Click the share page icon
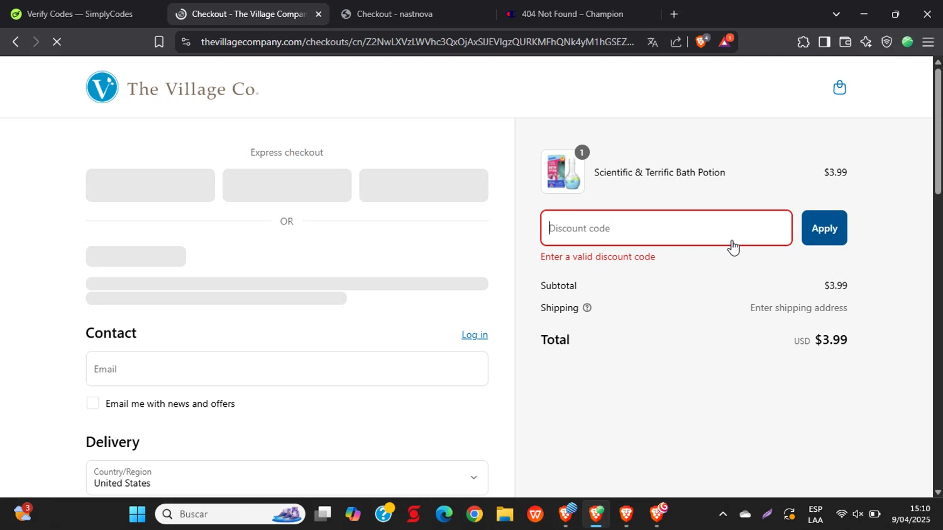Viewport: 943px width, 530px height. [676, 42]
